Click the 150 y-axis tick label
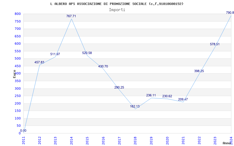Viewport: 234px width, 146px height. (18, 111)
